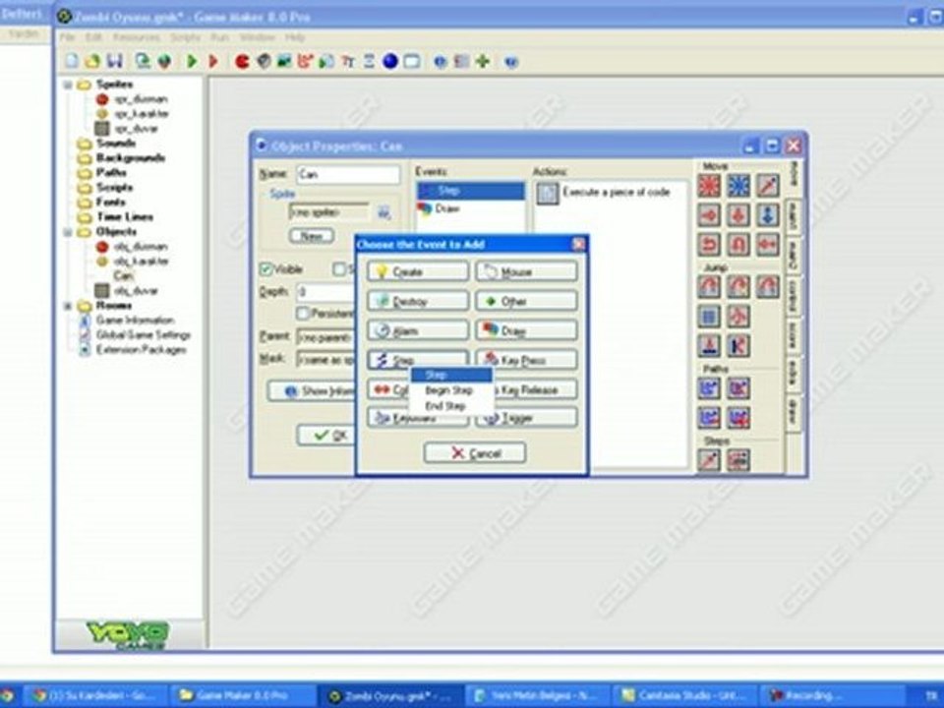
Task: Pick the Reverse Horizontal action icon
Action: click(709, 245)
